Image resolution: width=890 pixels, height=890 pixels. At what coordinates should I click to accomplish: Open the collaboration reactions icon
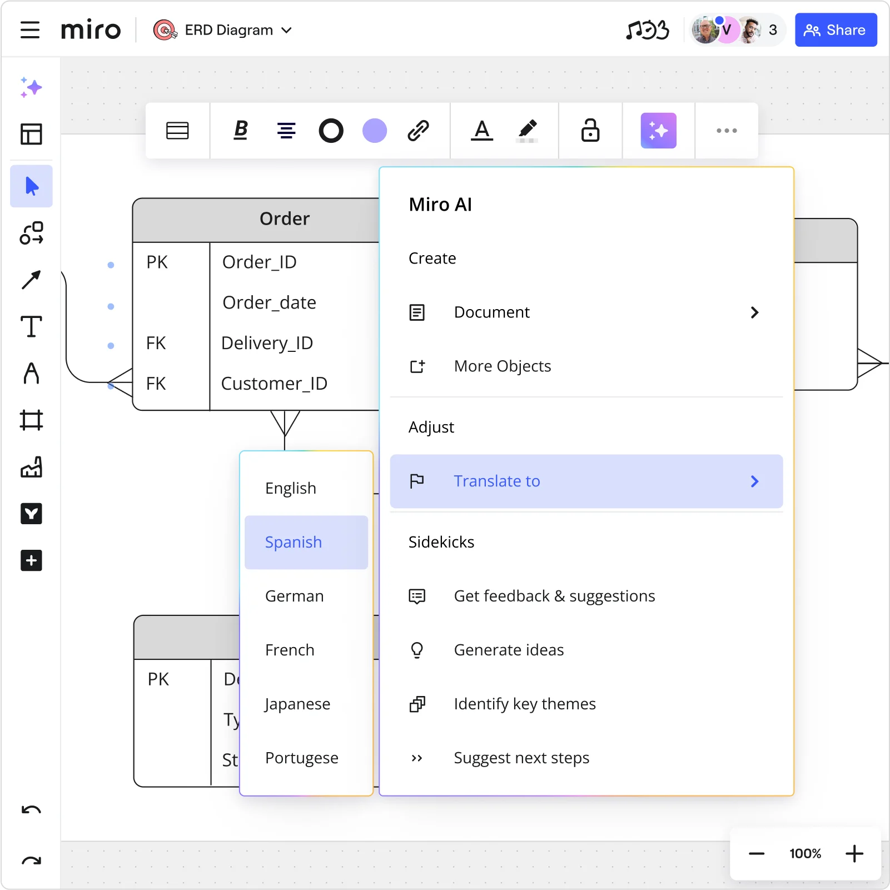coord(648,30)
